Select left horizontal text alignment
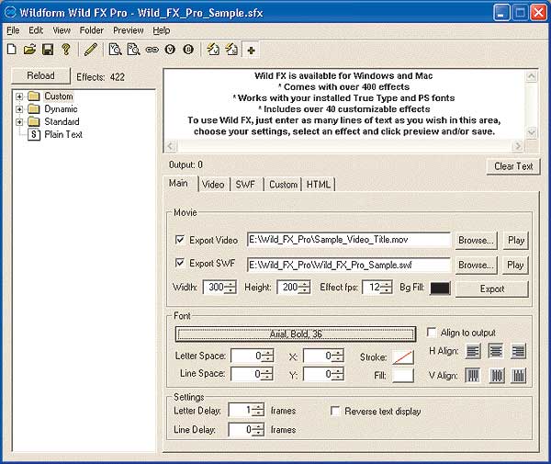 (x=473, y=351)
